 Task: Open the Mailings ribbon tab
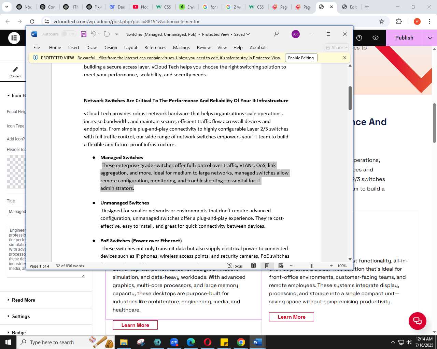(x=181, y=47)
